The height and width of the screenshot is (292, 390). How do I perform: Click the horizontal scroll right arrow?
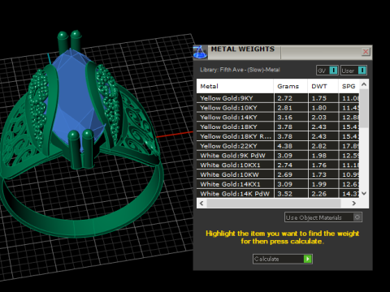click(354, 204)
